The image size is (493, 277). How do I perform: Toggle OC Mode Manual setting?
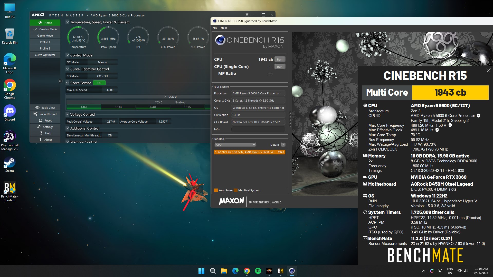pyautogui.click(x=102, y=62)
